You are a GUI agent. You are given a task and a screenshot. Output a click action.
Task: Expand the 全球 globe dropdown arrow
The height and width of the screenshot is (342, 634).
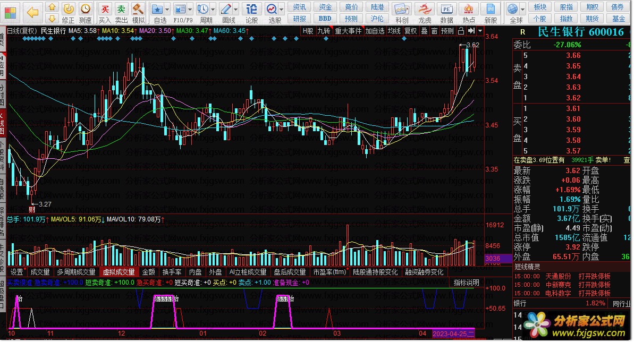pos(523,9)
